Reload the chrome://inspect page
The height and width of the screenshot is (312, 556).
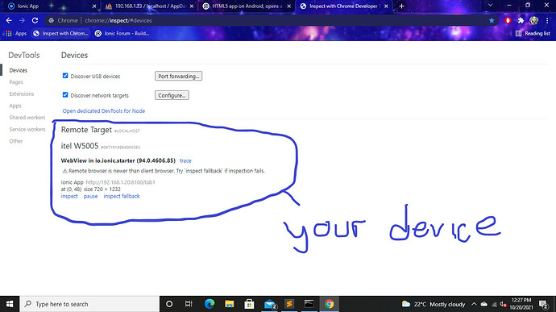click(35, 21)
